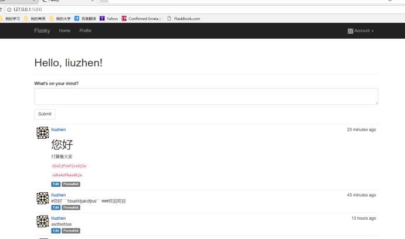Click the 13 hours ago timestamp

click(363, 218)
